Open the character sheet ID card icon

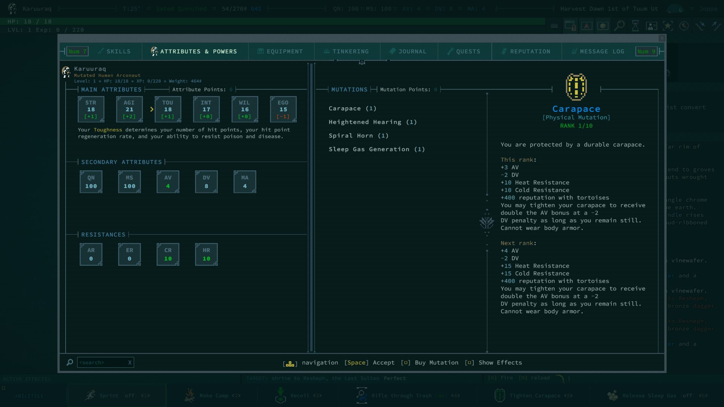pos(652,26)
